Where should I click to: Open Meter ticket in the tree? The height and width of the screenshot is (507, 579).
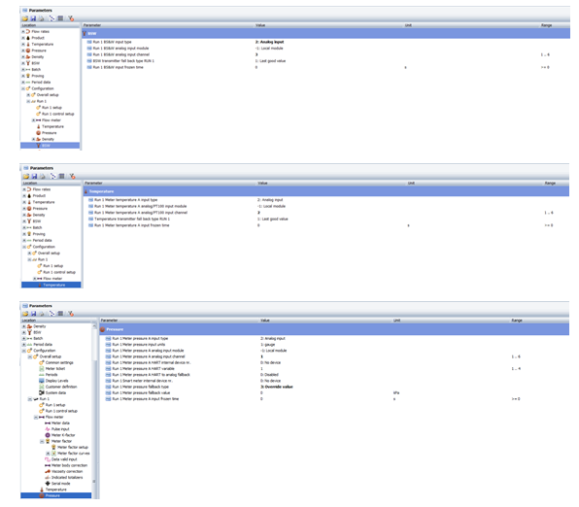pyautogui.click(x=55, y=368)
